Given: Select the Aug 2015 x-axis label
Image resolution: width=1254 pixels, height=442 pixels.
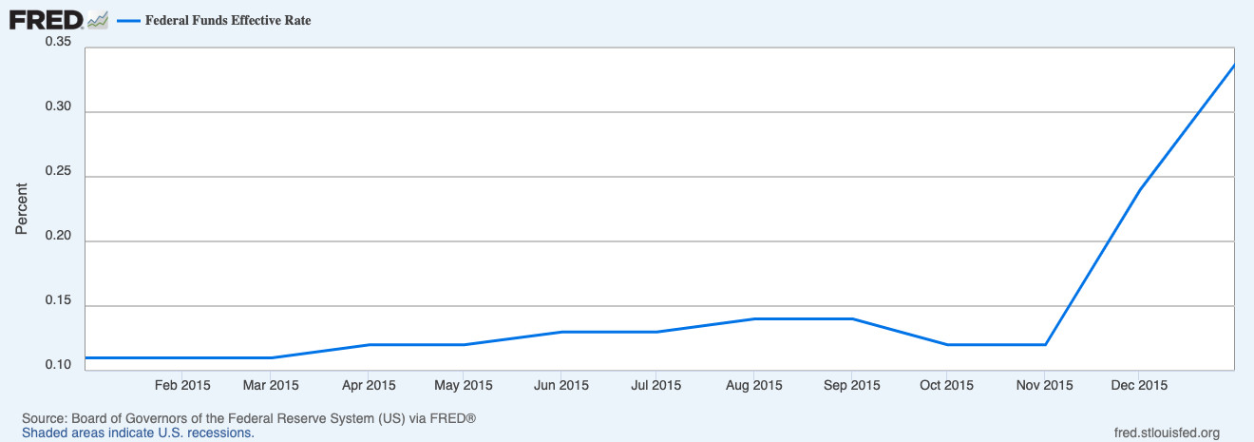Looking at the screenshot, I should [x=753, y=385].
